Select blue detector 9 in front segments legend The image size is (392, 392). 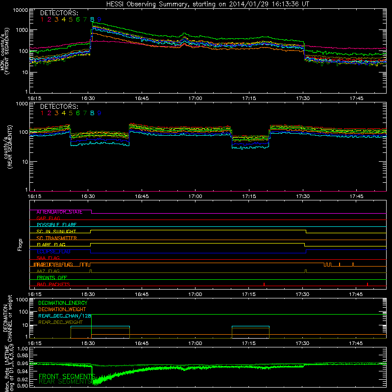[99, 20]
